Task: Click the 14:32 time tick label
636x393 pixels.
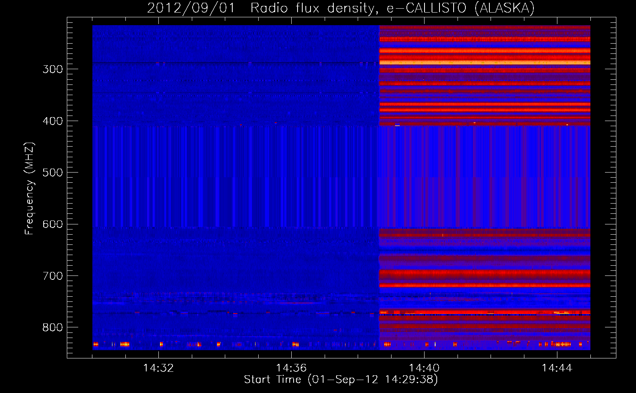Action: pos(158,368)
